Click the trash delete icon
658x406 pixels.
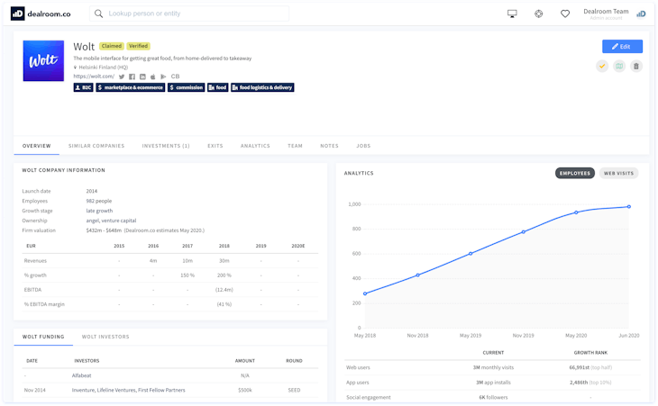click(636, 67)
